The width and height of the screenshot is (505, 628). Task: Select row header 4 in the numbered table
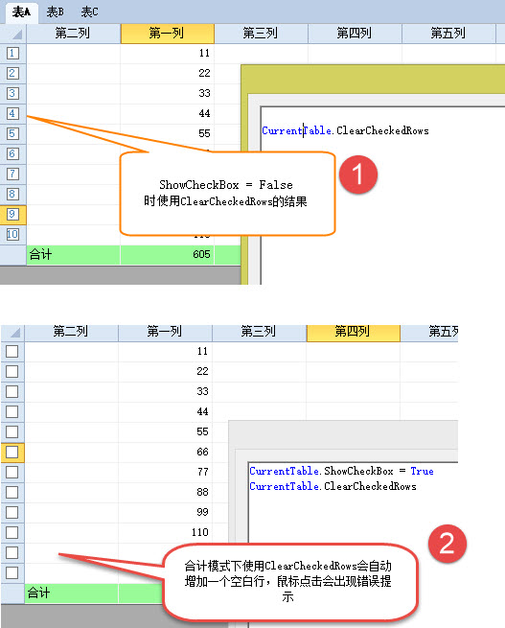12,114
